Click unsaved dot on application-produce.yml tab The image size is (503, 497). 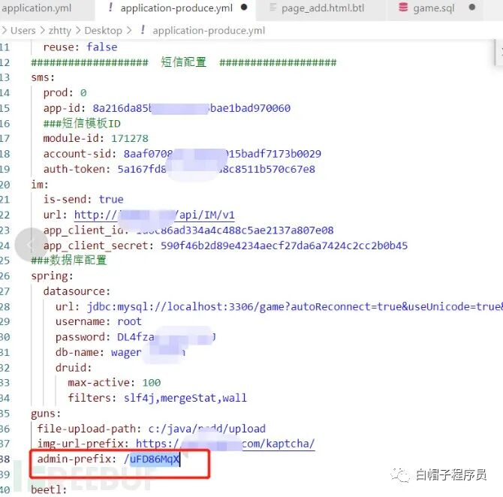pyautogui.click(x=244, y=7)
